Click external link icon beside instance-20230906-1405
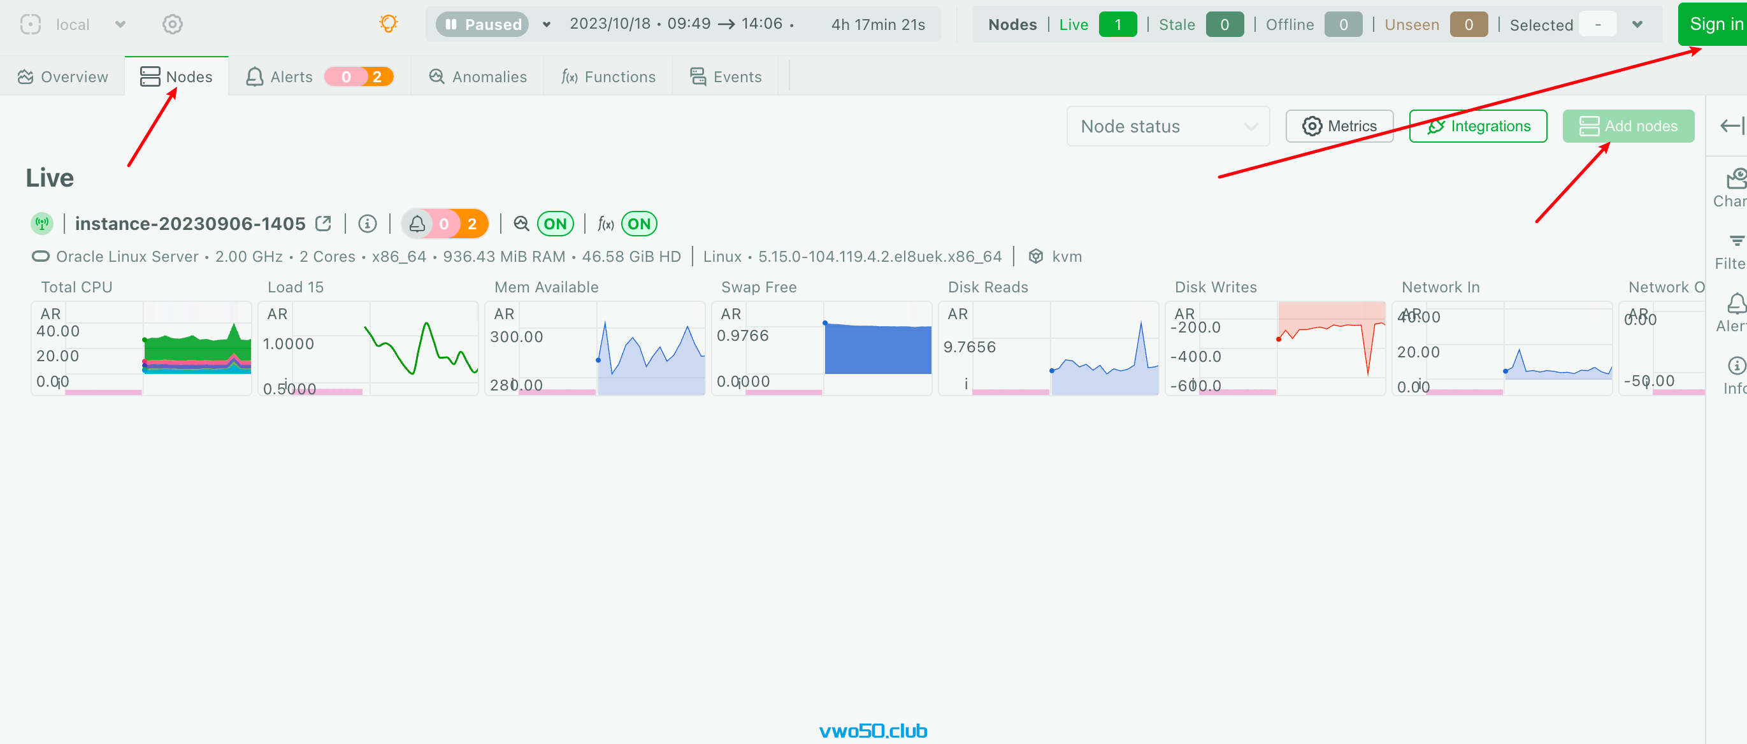 pyautogui.click(x=324, y=223)
